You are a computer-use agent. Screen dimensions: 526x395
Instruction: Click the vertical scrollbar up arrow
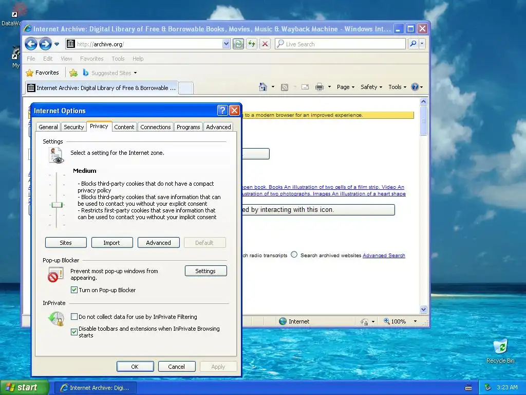pyautogui.click(x=423, y=101)
